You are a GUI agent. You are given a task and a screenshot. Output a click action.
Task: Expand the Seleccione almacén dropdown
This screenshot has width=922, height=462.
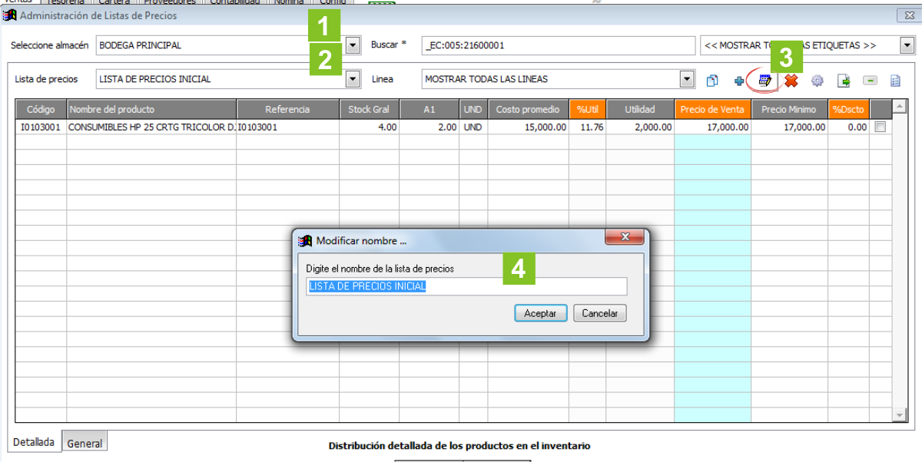click(x=353, y=45)
